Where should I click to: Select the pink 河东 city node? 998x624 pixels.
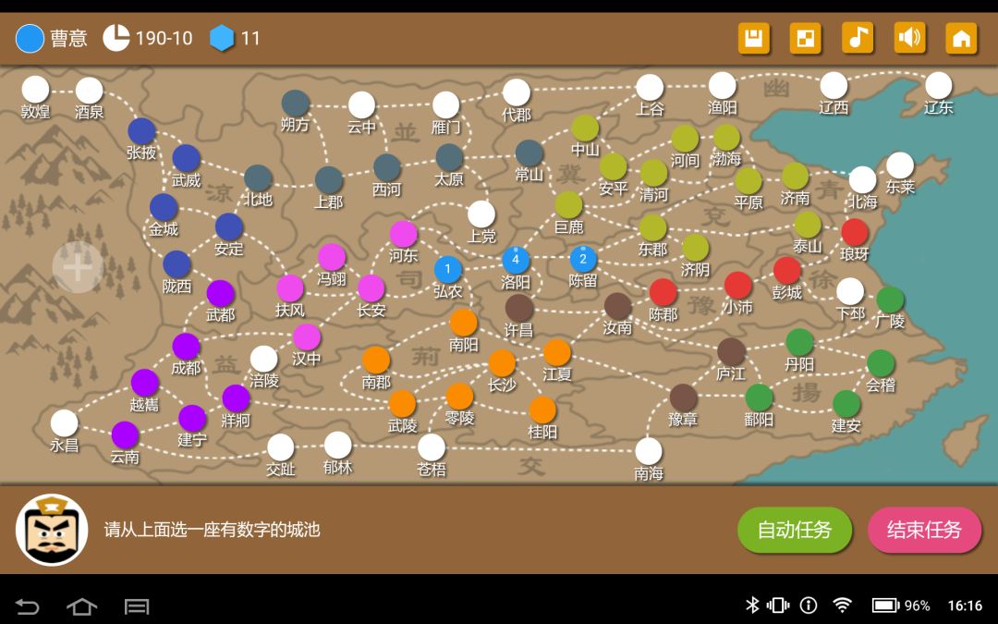(x=404, y=234)
